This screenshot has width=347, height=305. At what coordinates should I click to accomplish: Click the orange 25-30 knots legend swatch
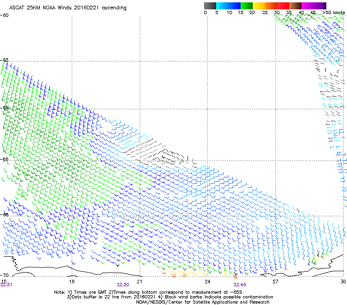click(x=271, y=6)
